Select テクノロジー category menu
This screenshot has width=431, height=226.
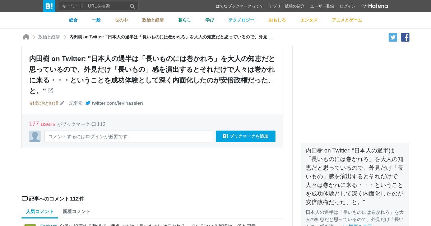241,20
